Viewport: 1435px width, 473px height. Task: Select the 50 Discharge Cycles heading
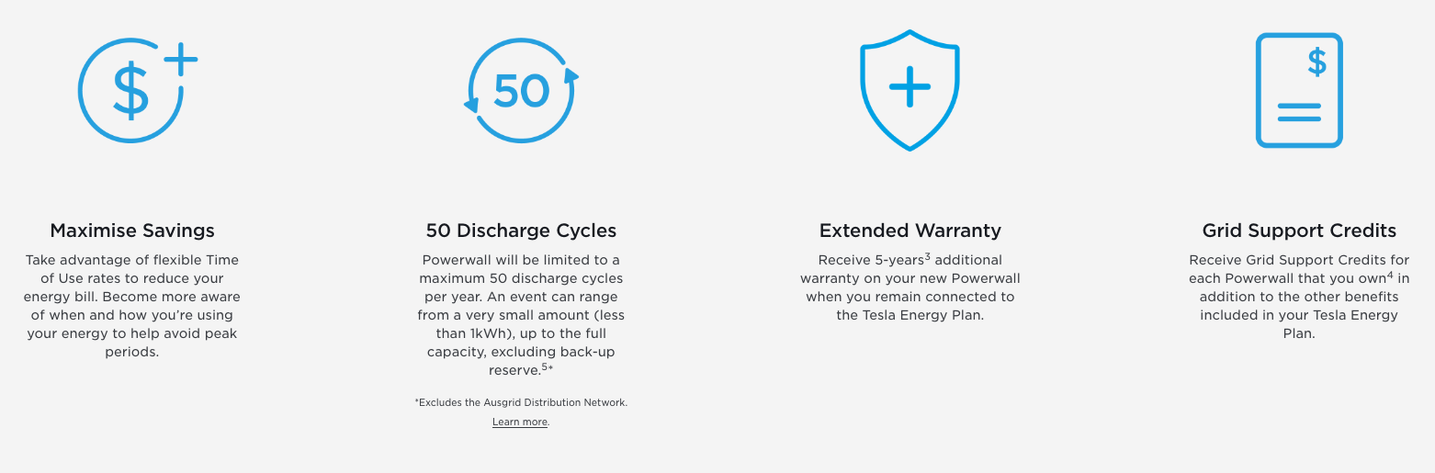[x=521, y=231]
